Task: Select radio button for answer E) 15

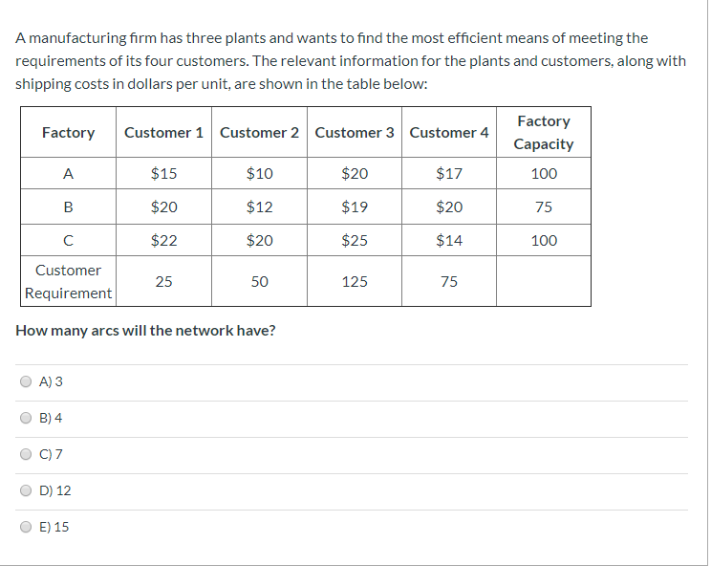Action: point(27,527)
